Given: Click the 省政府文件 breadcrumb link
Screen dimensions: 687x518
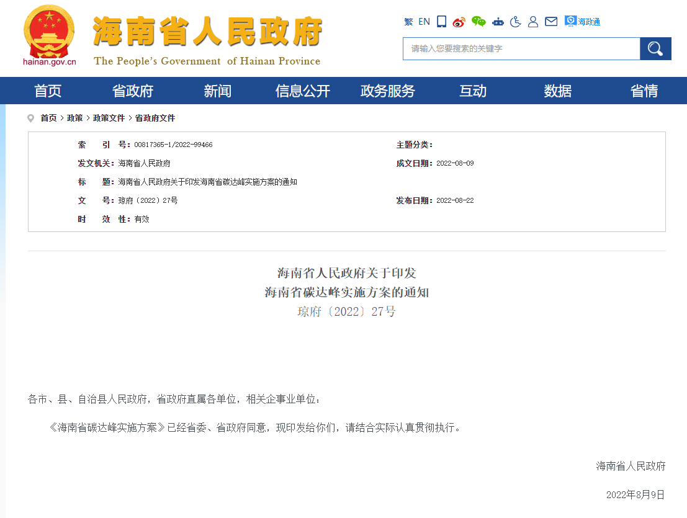Looking at the screenshot, I should pyautogui.click(x=155, y=118).
